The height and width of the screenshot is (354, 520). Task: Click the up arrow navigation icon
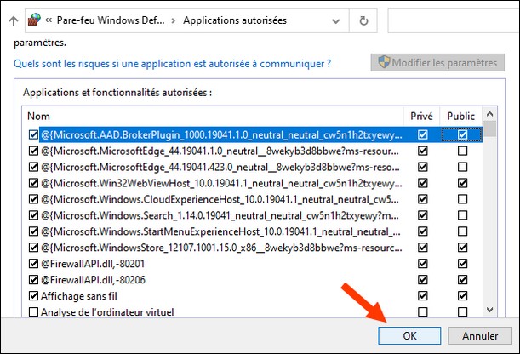(14, 21)
